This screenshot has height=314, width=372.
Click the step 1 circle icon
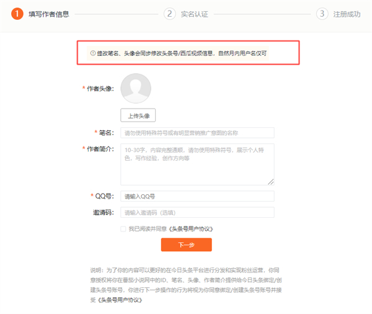pos(17,14)
